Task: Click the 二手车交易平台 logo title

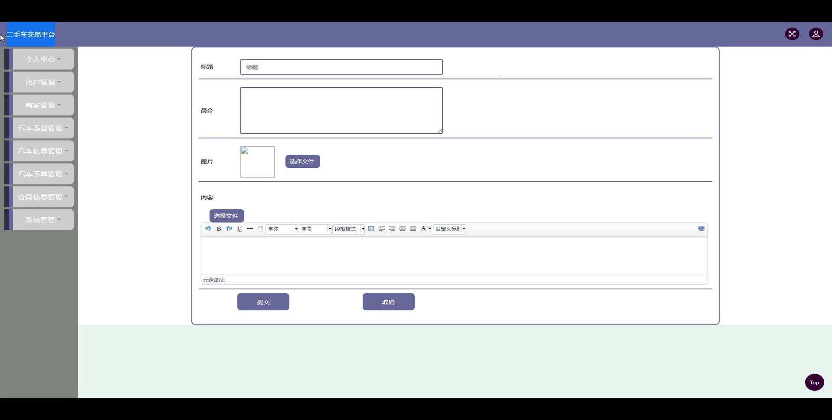Action: pos(31,34)
